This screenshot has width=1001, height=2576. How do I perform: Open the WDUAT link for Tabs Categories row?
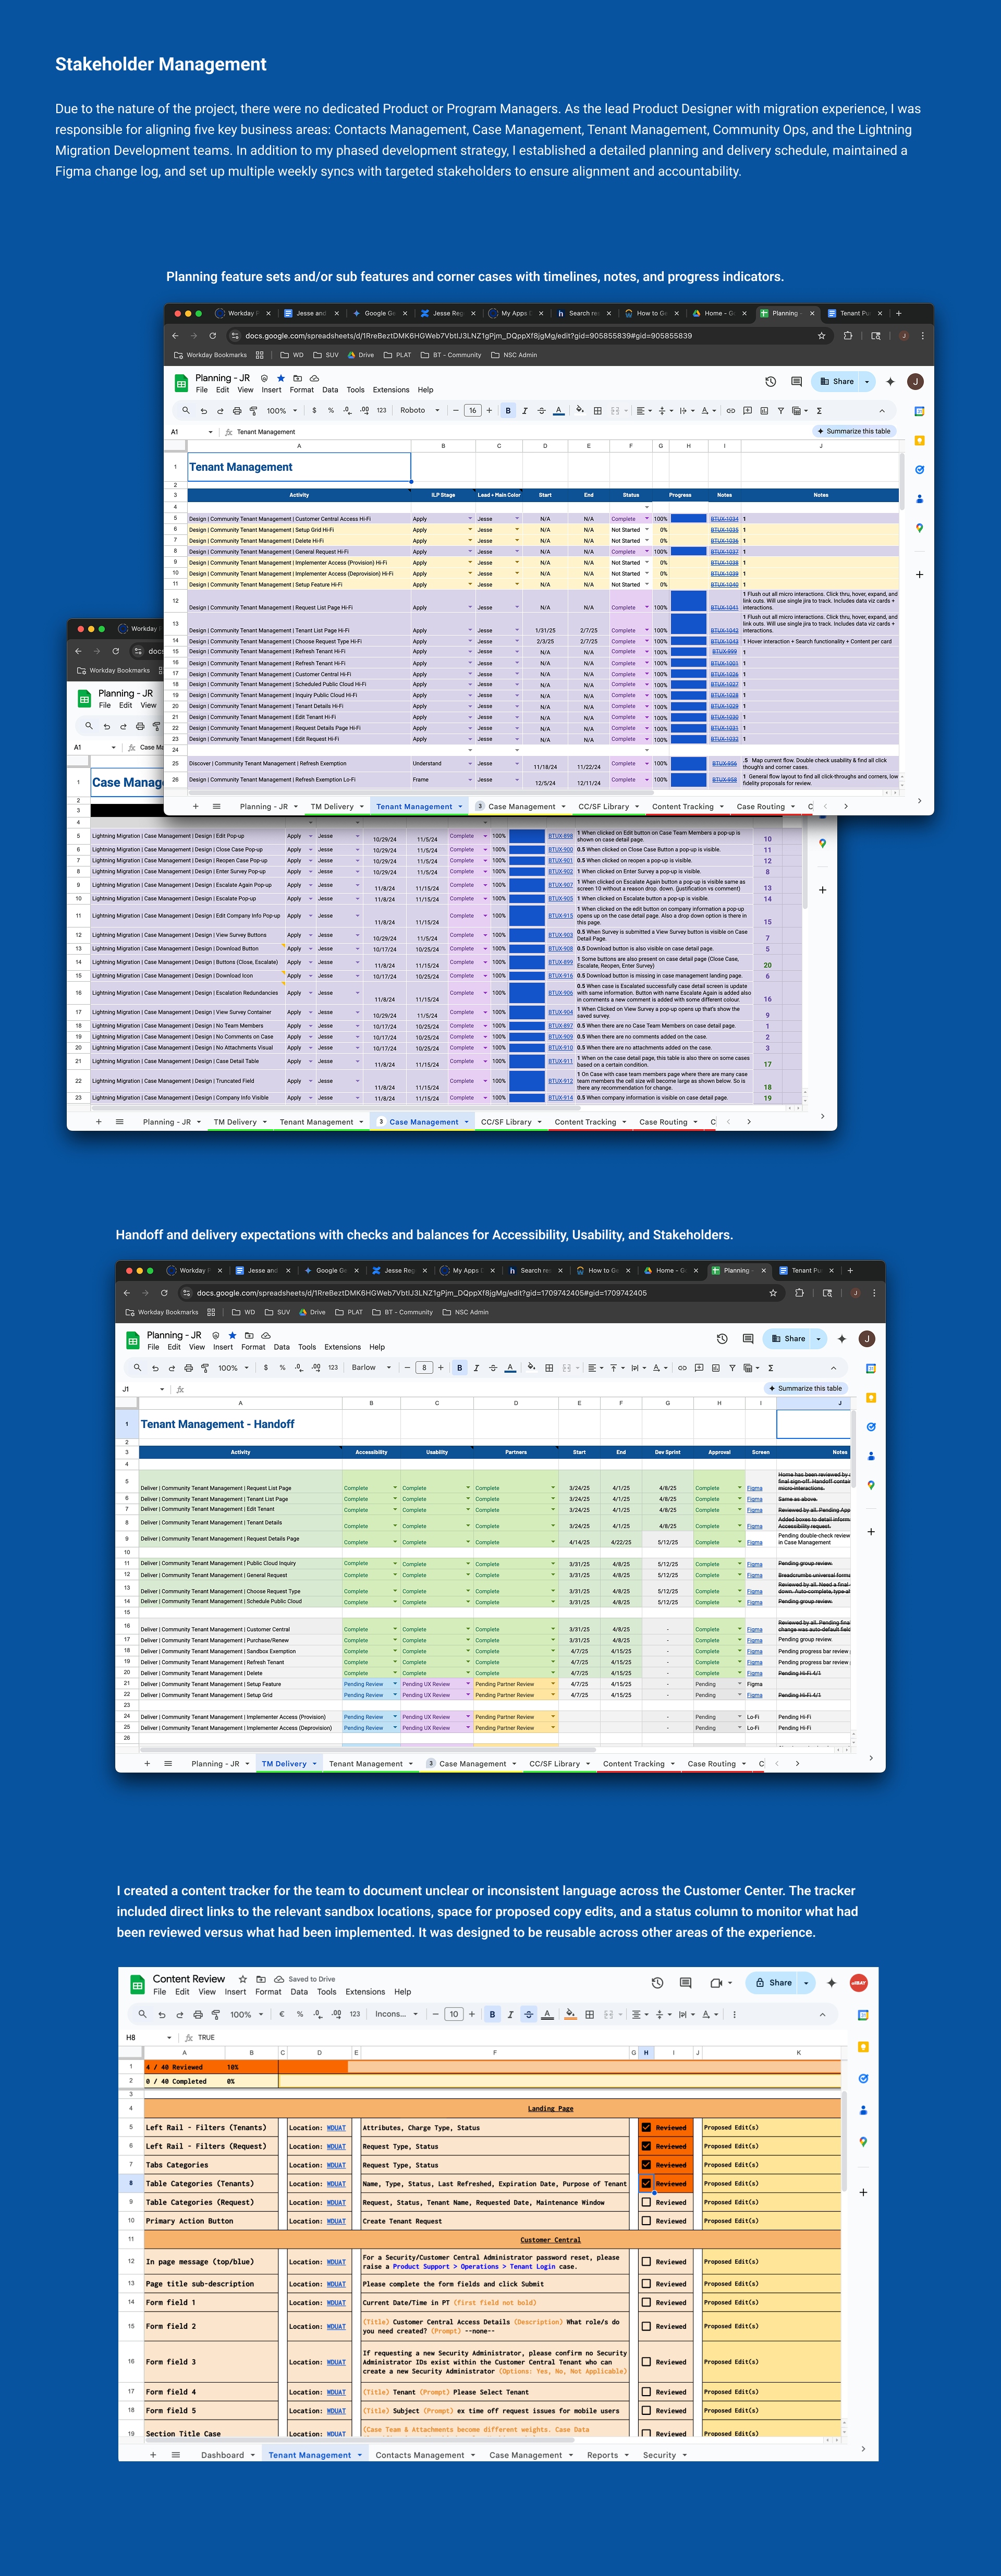pos(336,2165)
